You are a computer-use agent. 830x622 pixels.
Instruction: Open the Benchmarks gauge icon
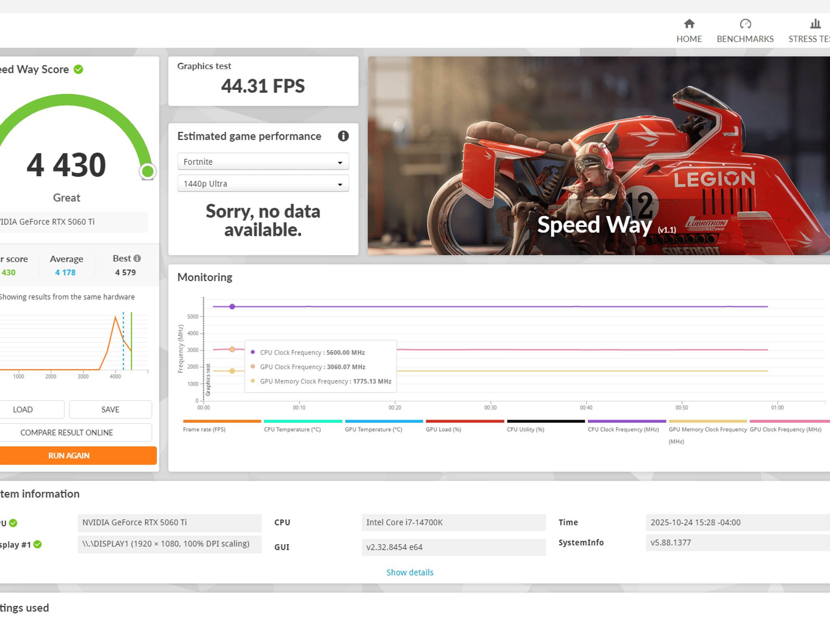(745, 24)
